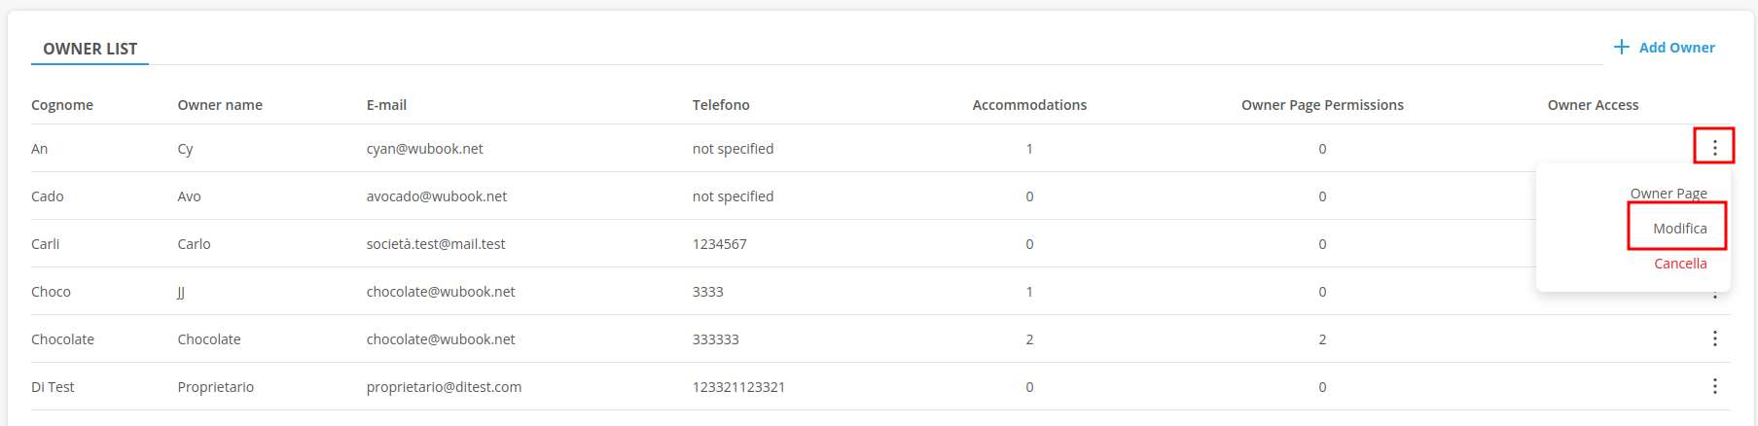The image size is (1758, 426).
Task: Select Owner Page from the context menu
Action: coord(1668,193)
